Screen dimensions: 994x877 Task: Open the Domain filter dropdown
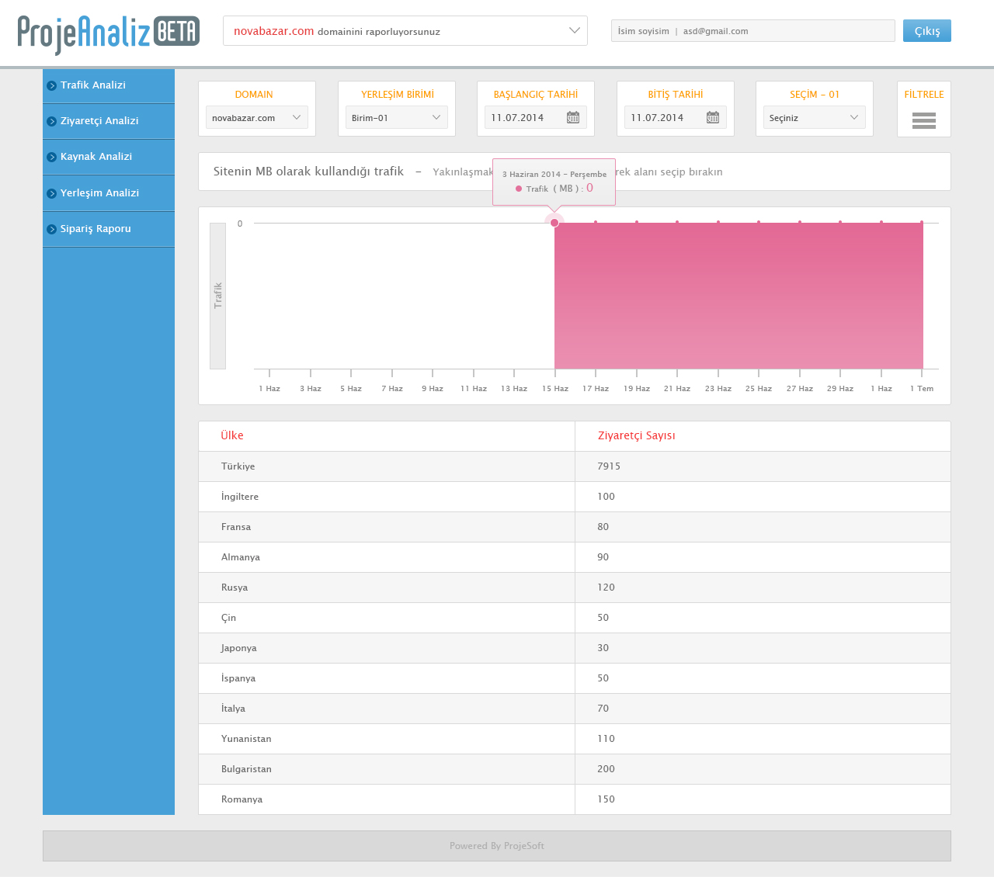(x=257, y=118)
